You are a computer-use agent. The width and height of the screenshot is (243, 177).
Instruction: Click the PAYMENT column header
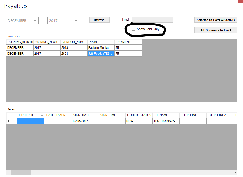(128, 42)
